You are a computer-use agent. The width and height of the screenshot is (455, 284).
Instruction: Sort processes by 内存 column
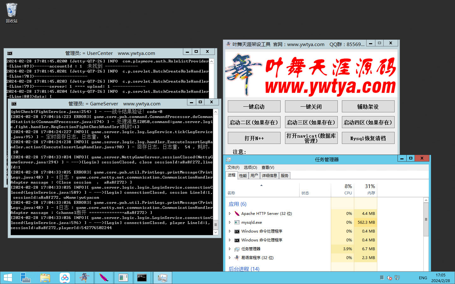[x=366, y=190]
